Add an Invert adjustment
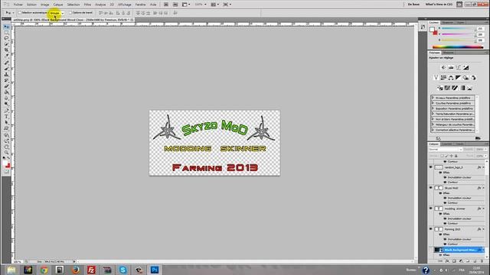 439,88
